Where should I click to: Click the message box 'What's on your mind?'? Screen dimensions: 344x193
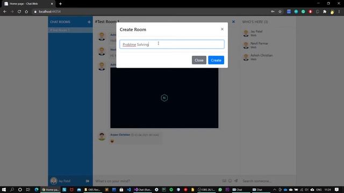coord(157,181)
